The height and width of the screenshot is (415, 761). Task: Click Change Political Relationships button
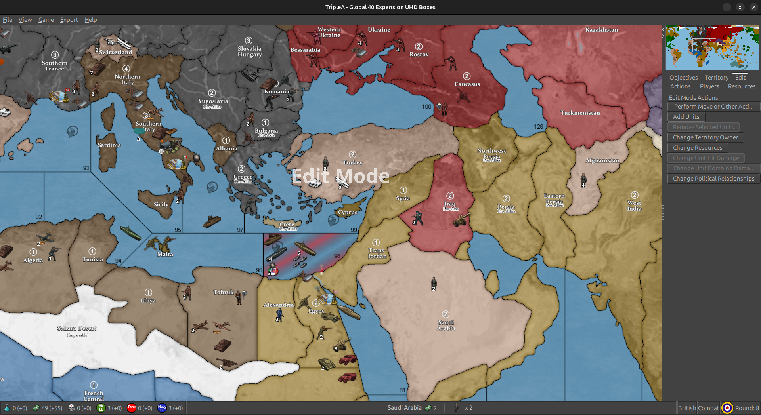(x=713, y=179)
